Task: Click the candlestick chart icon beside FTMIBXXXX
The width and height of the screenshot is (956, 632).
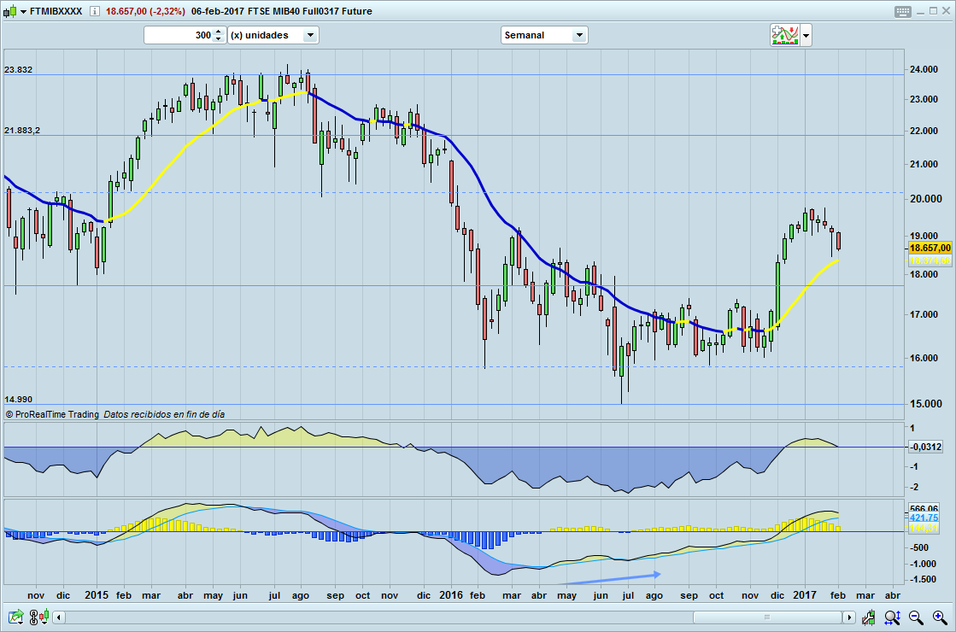Action: (x=9, y=11)
